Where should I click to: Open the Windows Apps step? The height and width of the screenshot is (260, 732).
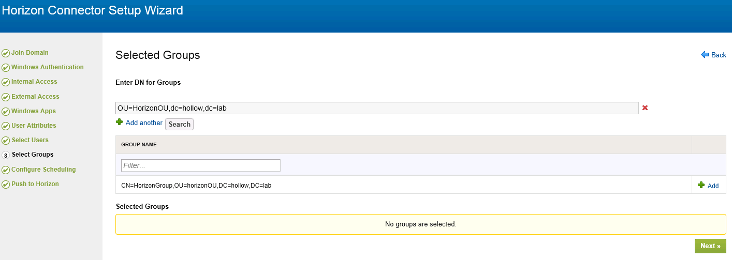tap(34, 111)
